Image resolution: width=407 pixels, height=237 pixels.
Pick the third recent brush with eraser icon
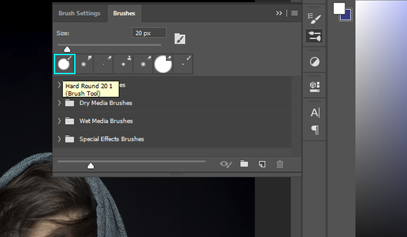tap(104, 64)
